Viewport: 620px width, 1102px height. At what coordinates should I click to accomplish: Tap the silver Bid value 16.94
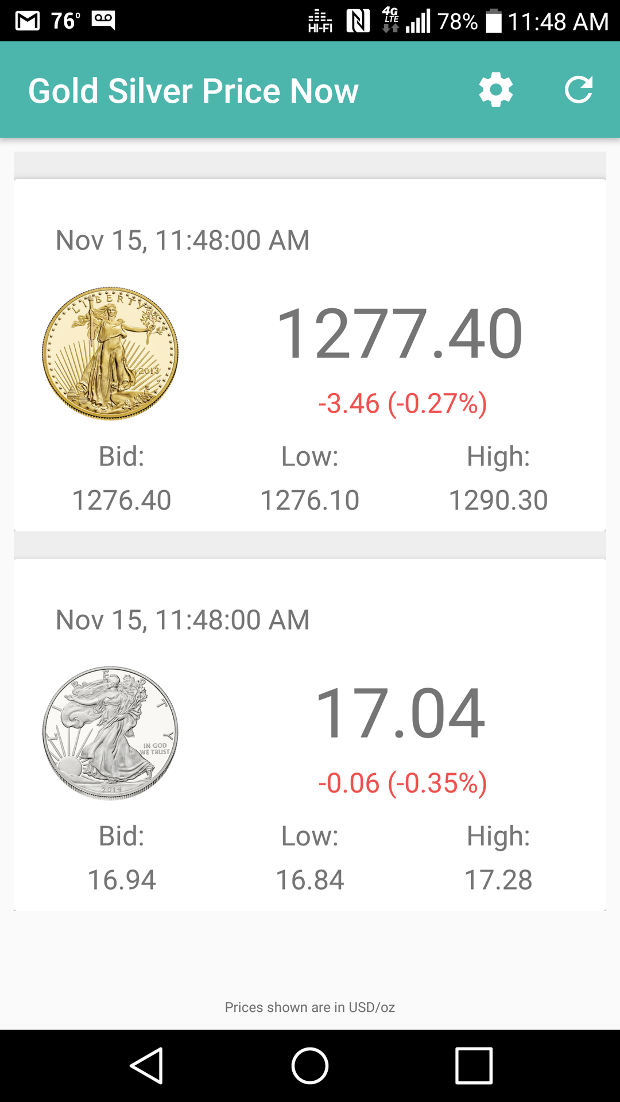pyautogui.click(x=122, y=880)
